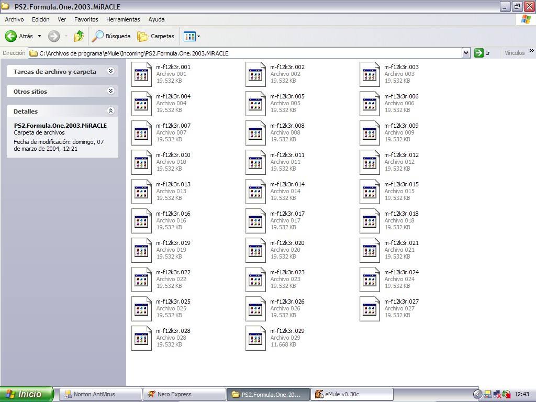Viewport: 536px width, 402px height.
Task: Click the address path input field
Action: tap(246, 53)
